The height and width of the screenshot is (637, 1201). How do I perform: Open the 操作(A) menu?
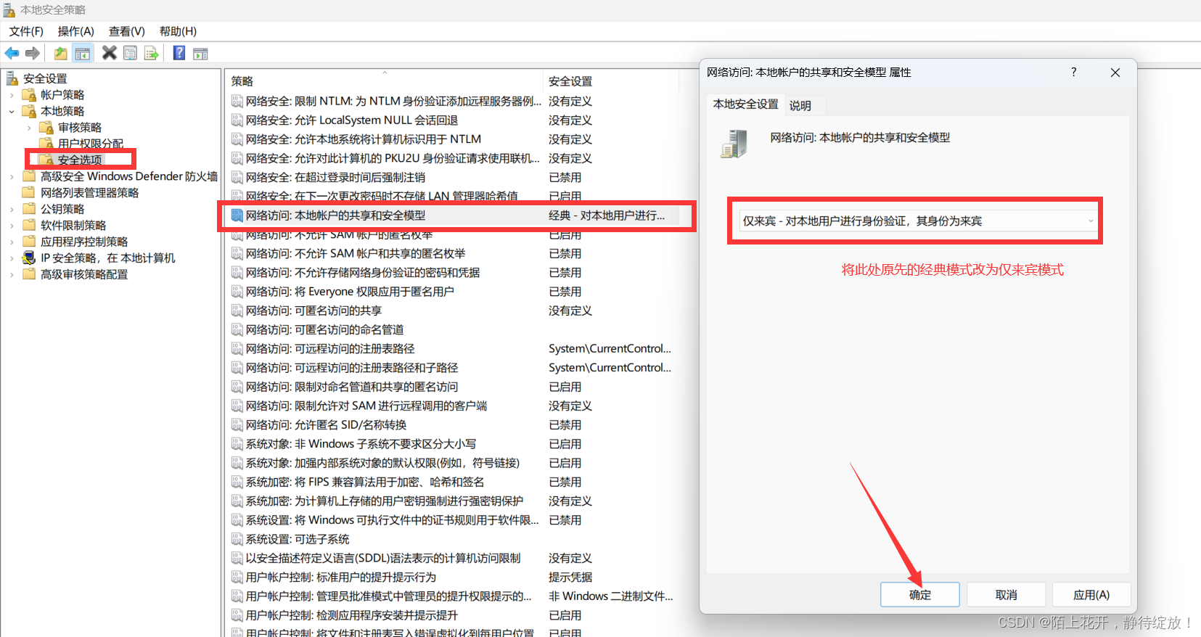(76, 31)
